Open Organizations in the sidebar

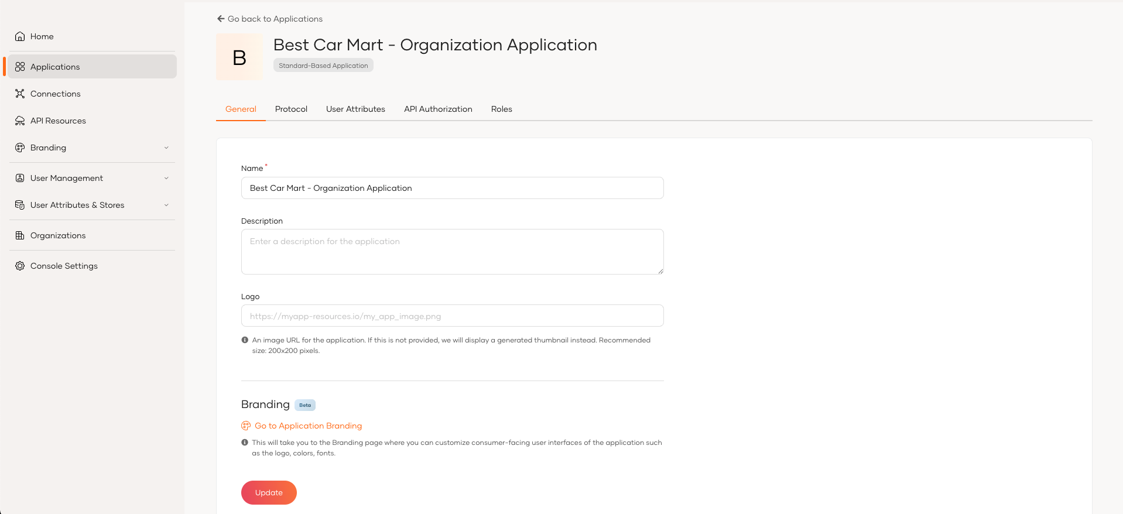click(93, 235)
